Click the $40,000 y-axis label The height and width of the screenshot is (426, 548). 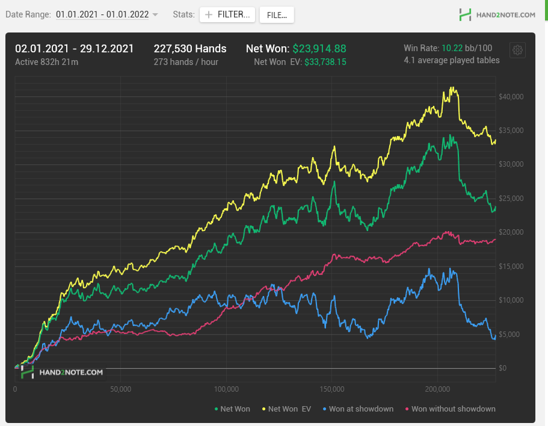511,97
